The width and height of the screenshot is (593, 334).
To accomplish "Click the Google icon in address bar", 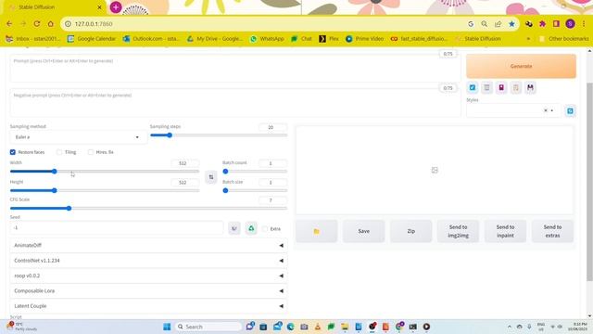I will coord(471,24).
